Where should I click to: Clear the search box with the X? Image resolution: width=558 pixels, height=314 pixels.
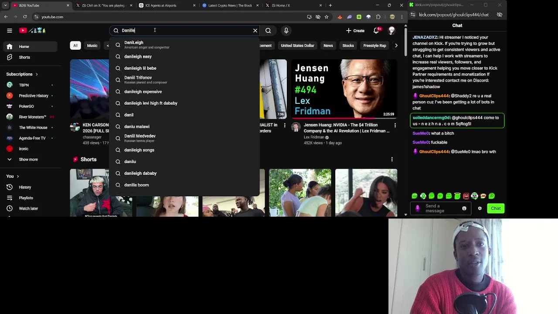(255, 31)
